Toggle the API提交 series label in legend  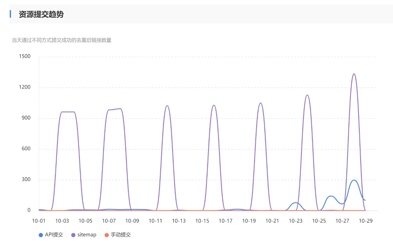click(54, 235)
